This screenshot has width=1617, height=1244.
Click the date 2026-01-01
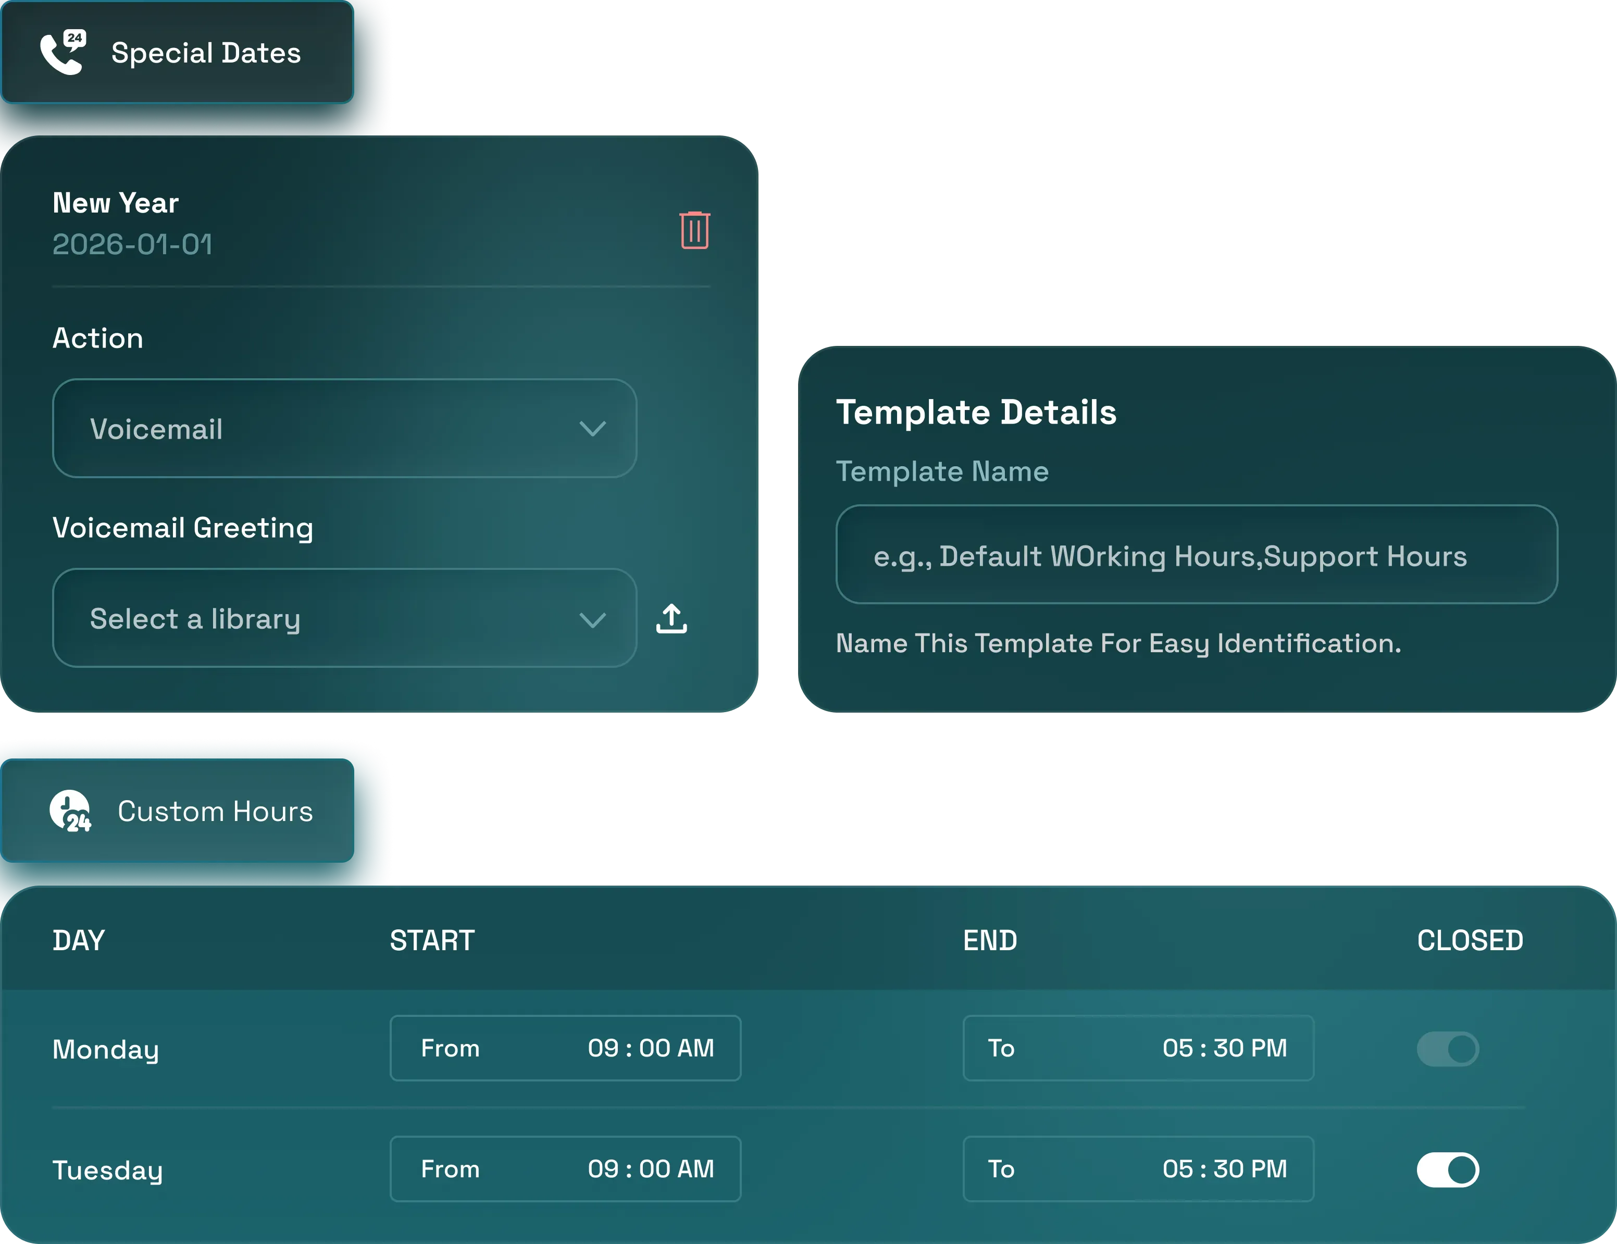[x=132, y=244]
